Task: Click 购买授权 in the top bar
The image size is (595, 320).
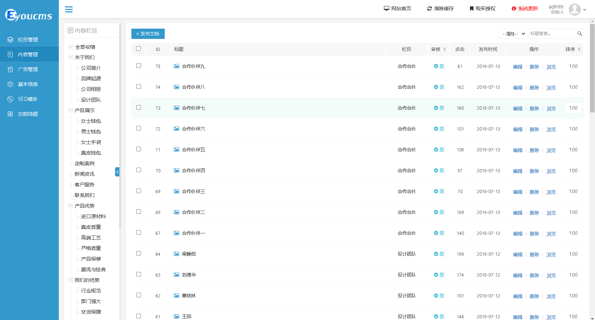Action: pos(482,8)
